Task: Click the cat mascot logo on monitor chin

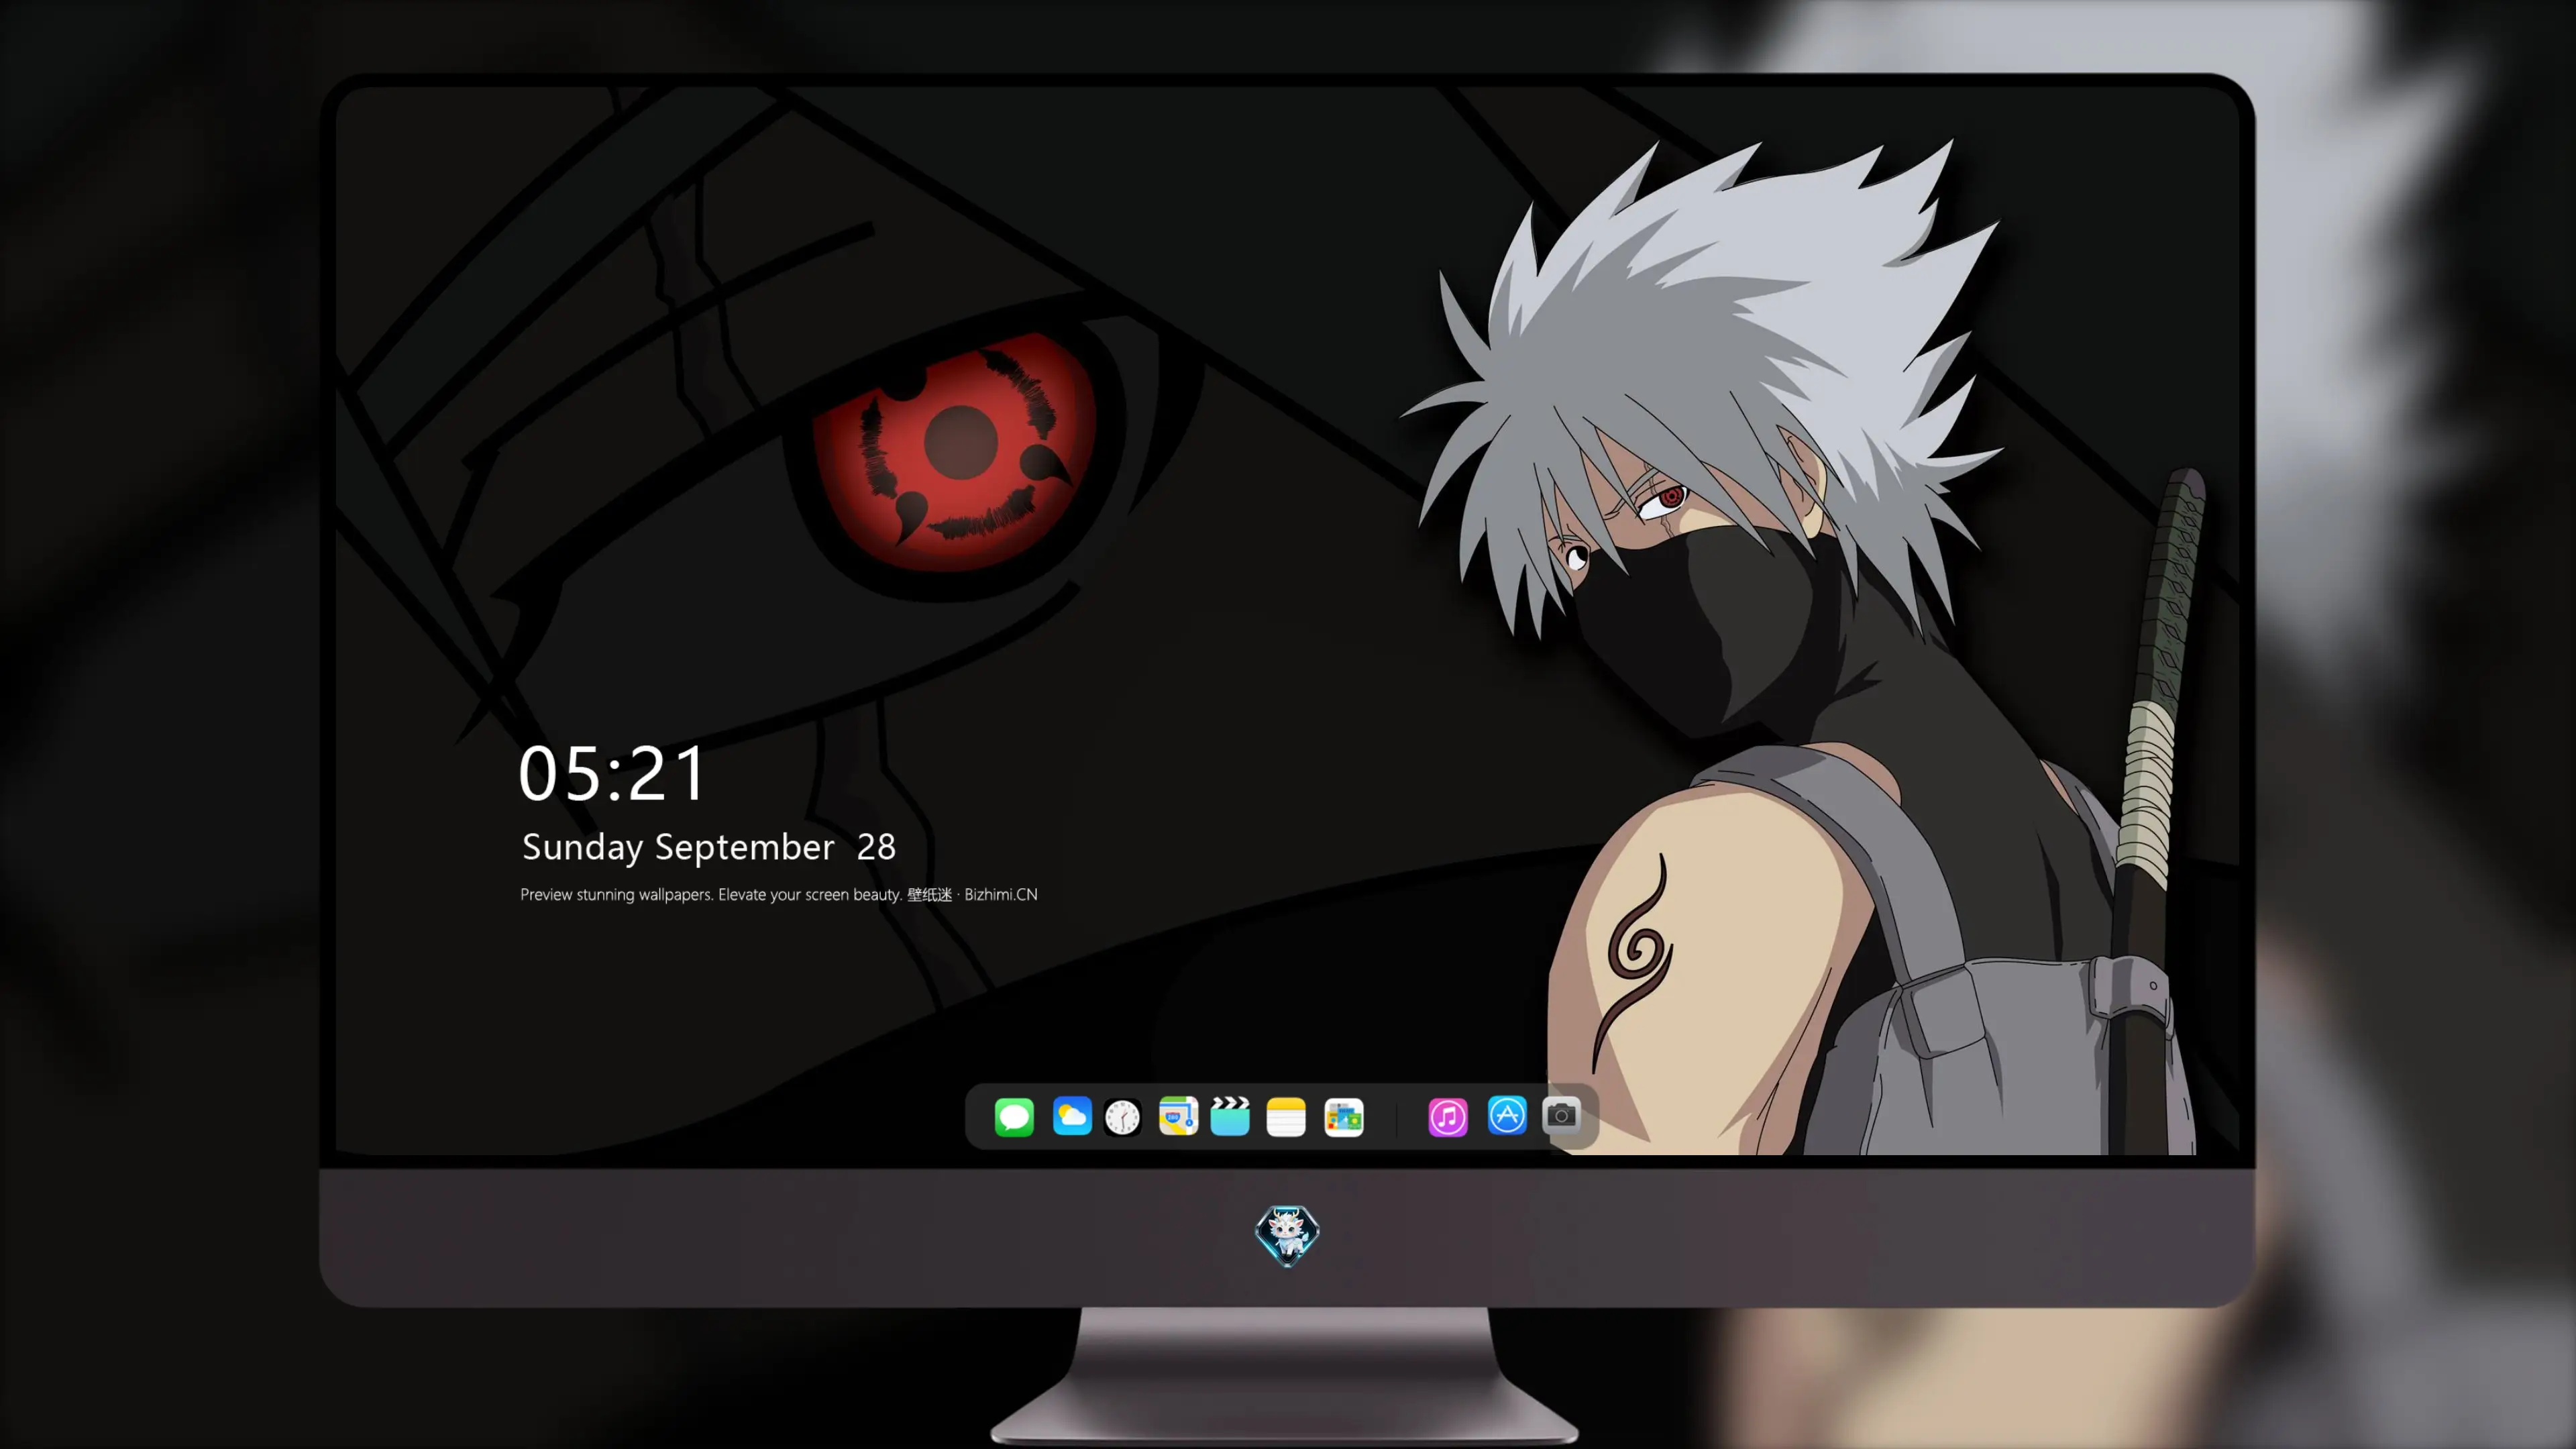Action: coord(1287,1235)
